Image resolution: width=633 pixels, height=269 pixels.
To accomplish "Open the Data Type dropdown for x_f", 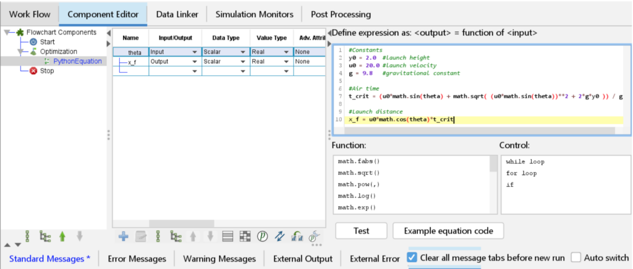I will [242, 62].
